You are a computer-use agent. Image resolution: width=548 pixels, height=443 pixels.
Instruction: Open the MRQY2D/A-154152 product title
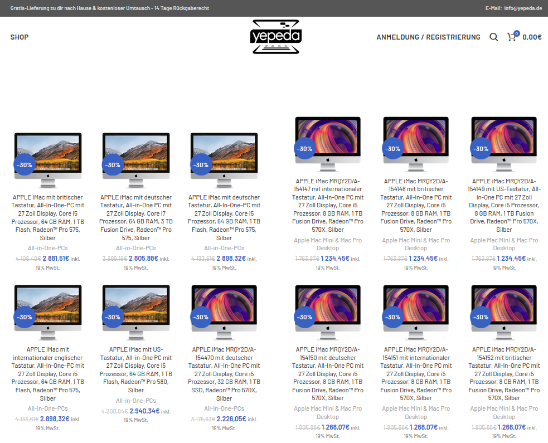(x=504, y=374)
